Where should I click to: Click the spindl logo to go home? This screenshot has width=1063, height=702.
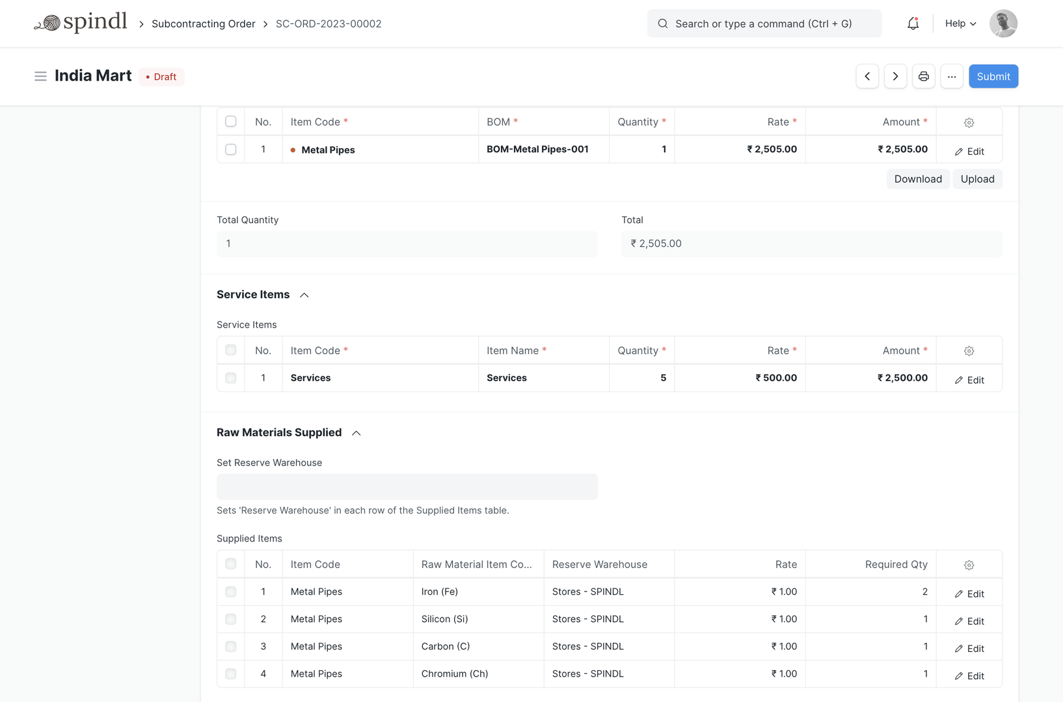(x=81, y=23)
